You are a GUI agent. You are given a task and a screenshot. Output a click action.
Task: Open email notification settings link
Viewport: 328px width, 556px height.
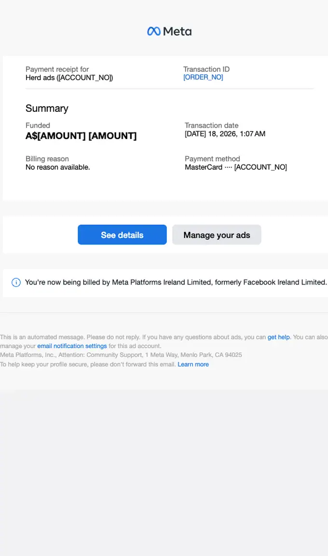coord(72,346)
